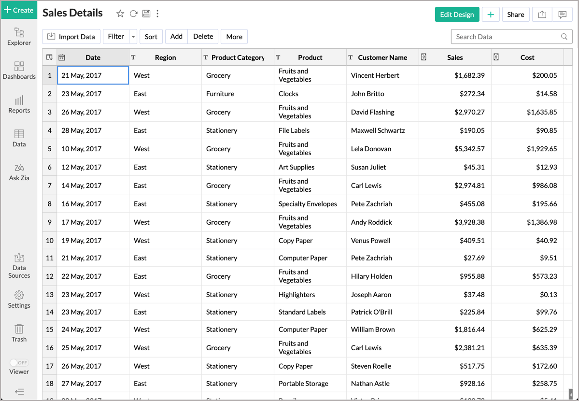Click the refresh icon beside title
579x401 pixels.
(x=133, y=14)
